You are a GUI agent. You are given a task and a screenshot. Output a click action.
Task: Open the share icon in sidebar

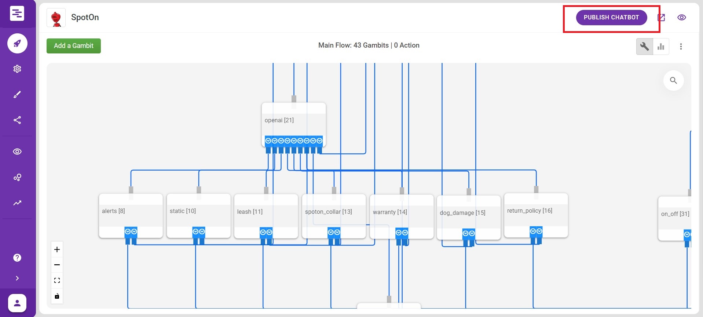coord(17,120)
